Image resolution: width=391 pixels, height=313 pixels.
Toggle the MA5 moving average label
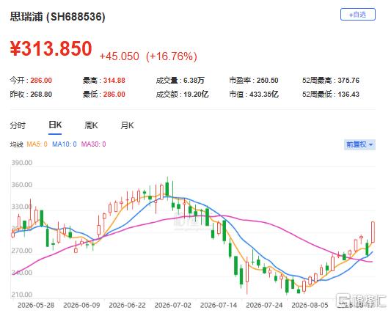tap(37, 144)
